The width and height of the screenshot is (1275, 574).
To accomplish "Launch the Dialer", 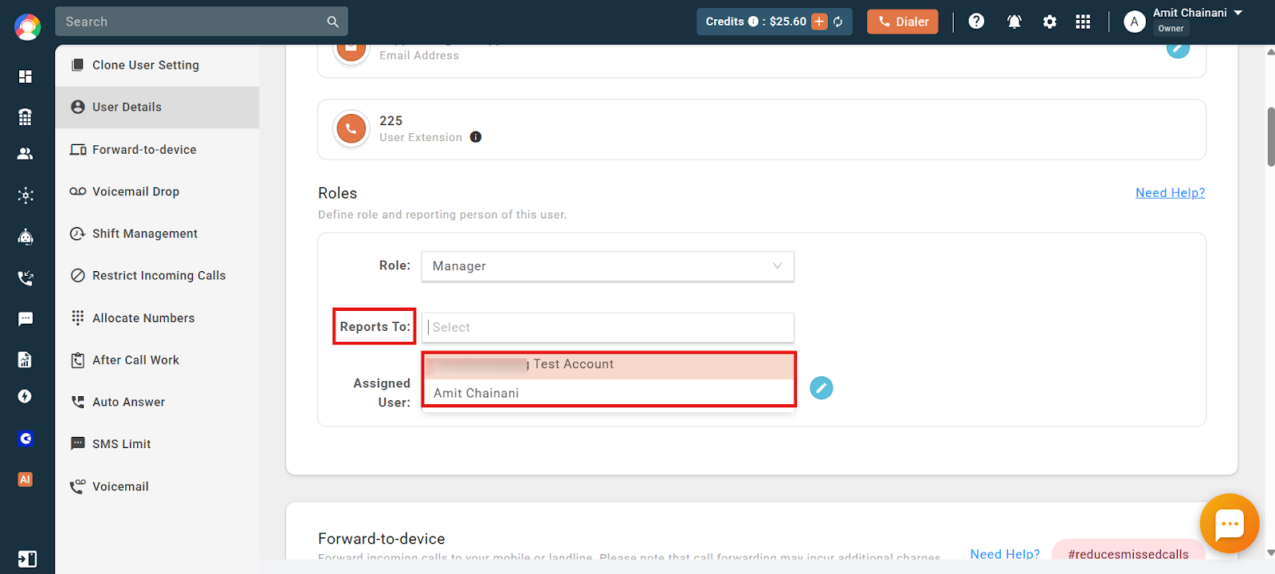I will point(903,22).
